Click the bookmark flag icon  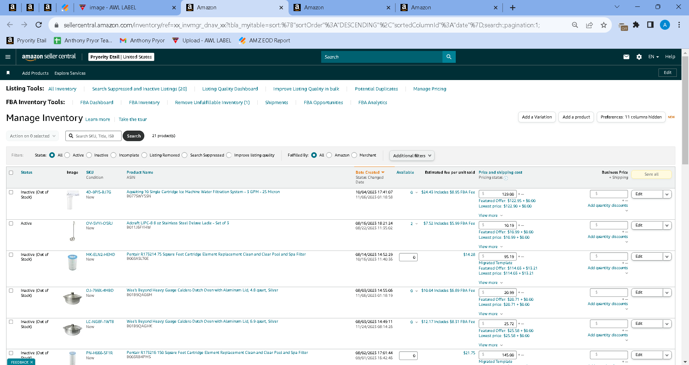[8, 73]
